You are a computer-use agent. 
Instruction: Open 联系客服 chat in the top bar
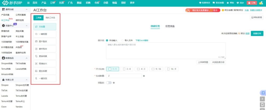click(x=218, y=3)
